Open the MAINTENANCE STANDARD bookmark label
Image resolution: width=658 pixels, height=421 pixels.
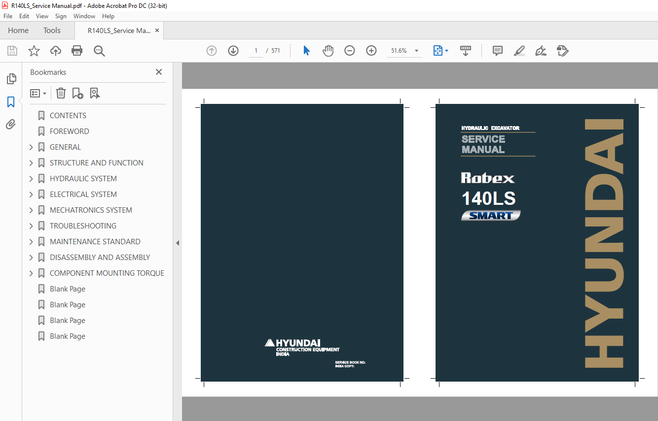click(95, 242)
